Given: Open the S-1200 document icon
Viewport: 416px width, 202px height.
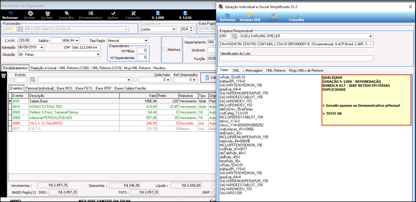Looking at the screenshot, I should coord(158,13).
